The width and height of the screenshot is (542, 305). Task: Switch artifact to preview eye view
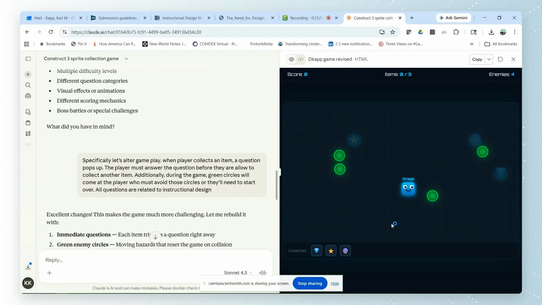pos(291,59)
